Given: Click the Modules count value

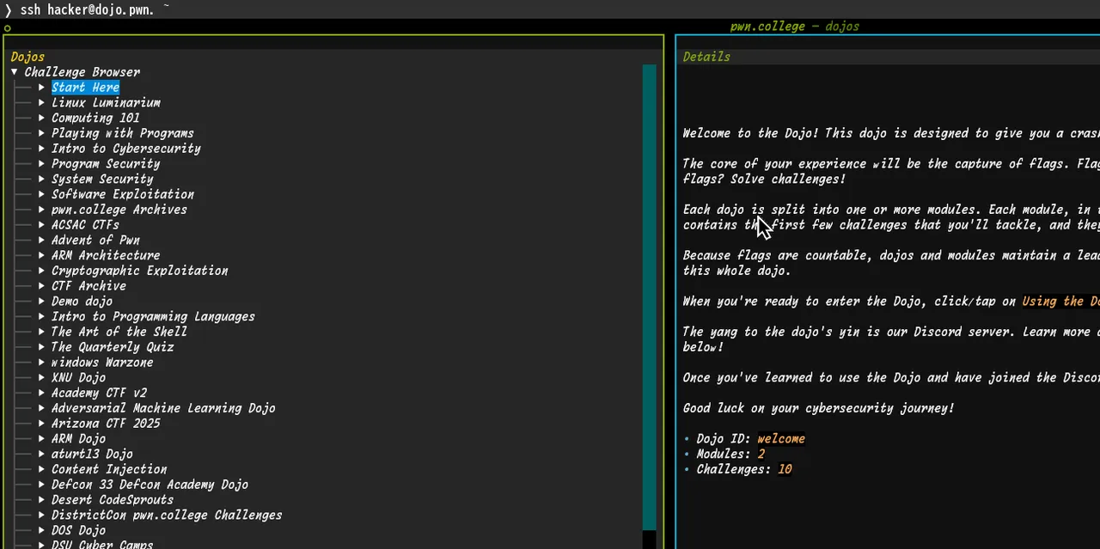Looking at the screenshot, I should (x=761, y=454).
